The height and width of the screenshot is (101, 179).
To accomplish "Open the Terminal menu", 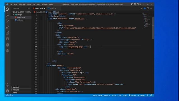I will [44, 4].
